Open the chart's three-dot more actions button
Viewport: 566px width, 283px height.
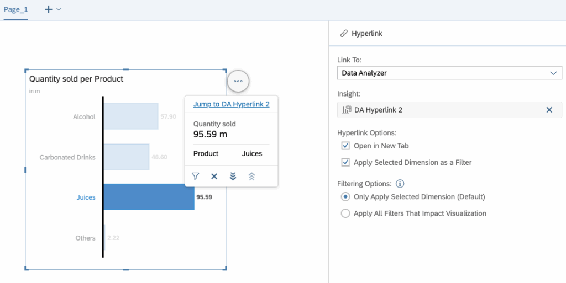[x=238, y=81]
